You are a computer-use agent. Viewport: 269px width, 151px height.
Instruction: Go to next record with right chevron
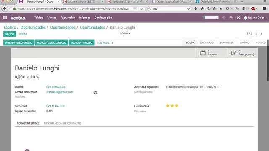tap(261, 34)
